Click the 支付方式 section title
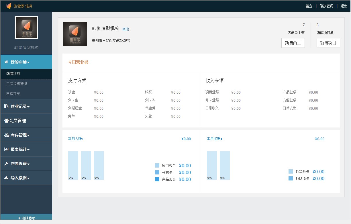This screenshot has width=351, height=224. click(77, 81)
